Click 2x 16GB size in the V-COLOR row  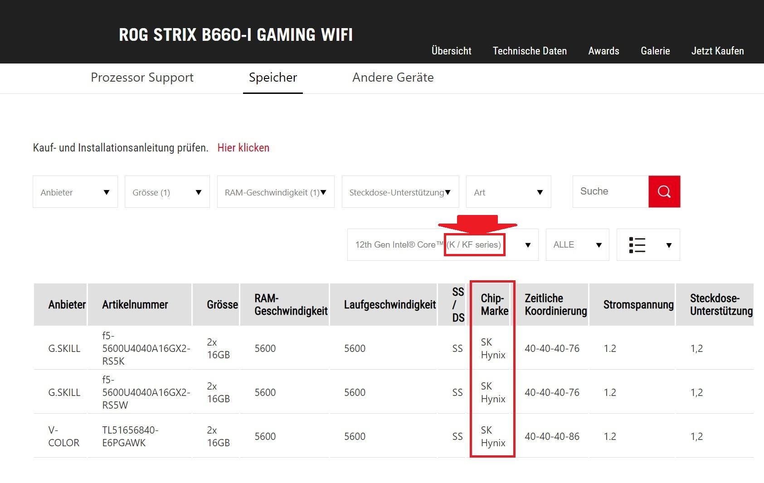click(218, 436)
